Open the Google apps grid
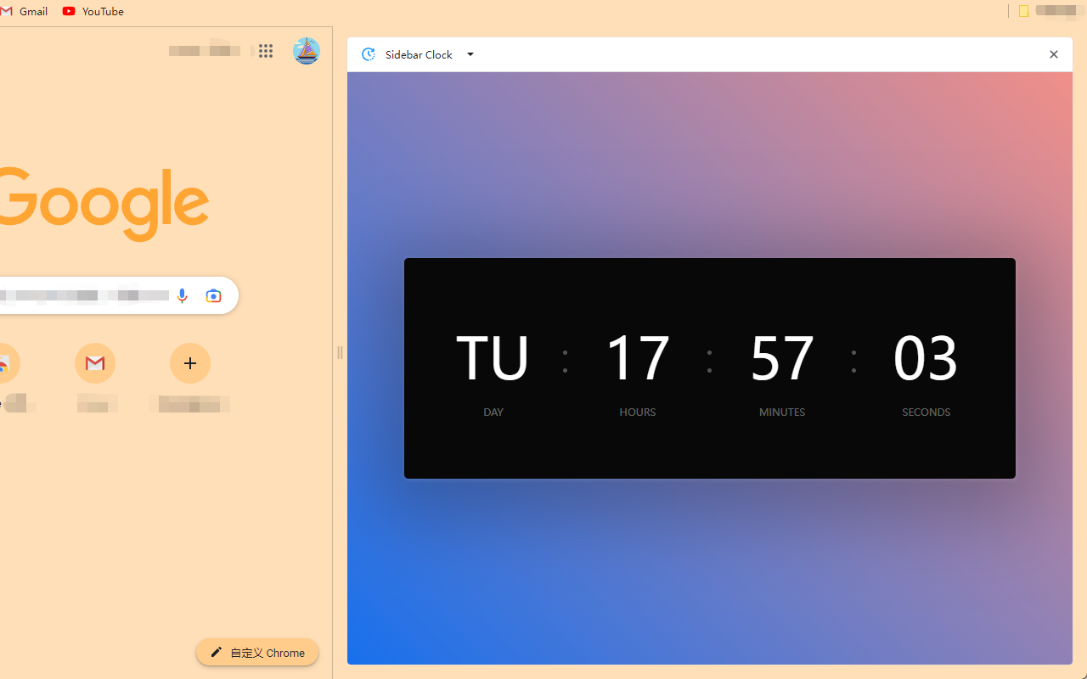The image size is (1087, 679). pos(266,51)
